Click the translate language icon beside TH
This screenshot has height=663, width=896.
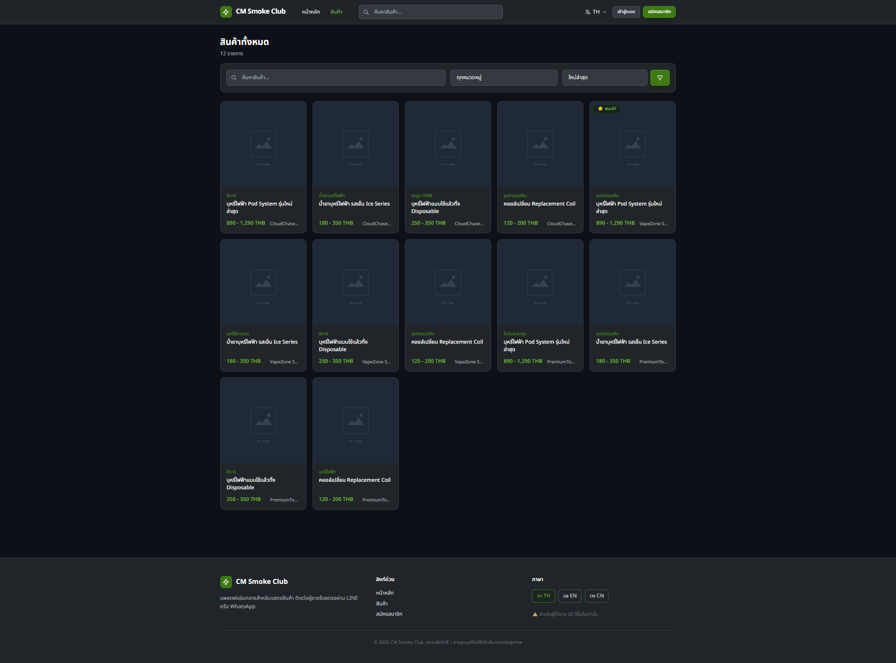(588, 12)
